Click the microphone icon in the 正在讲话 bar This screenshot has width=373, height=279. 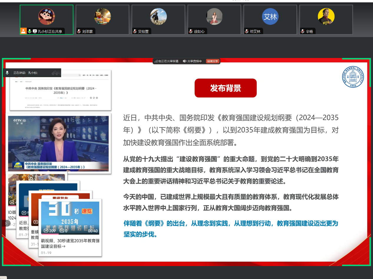coord(7,73)
